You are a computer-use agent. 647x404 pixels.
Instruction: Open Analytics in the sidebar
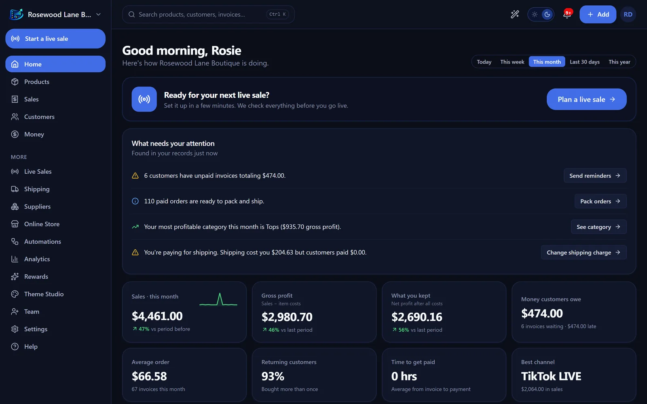(x=55, y=259)
